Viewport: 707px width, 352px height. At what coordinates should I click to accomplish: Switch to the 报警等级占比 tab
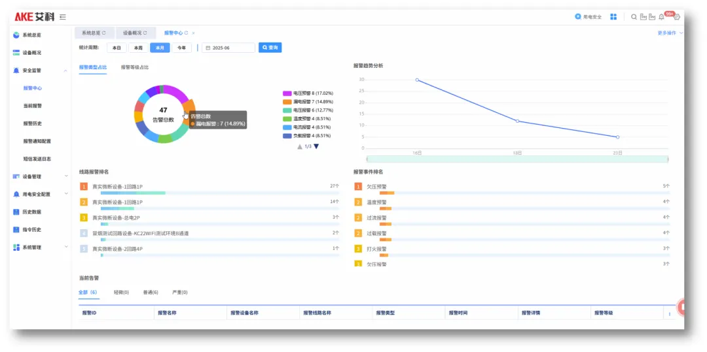click(x=134, y=67)
